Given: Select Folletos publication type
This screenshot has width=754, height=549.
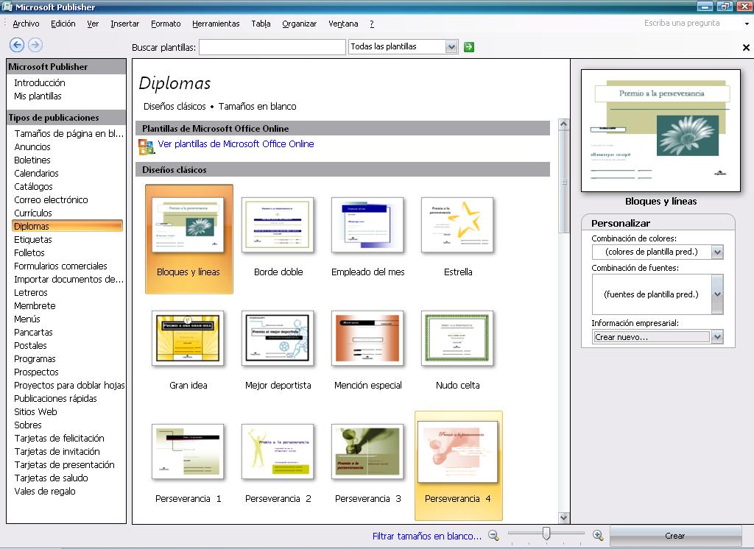Looking at the screenshot, I should tap(29, 253).
